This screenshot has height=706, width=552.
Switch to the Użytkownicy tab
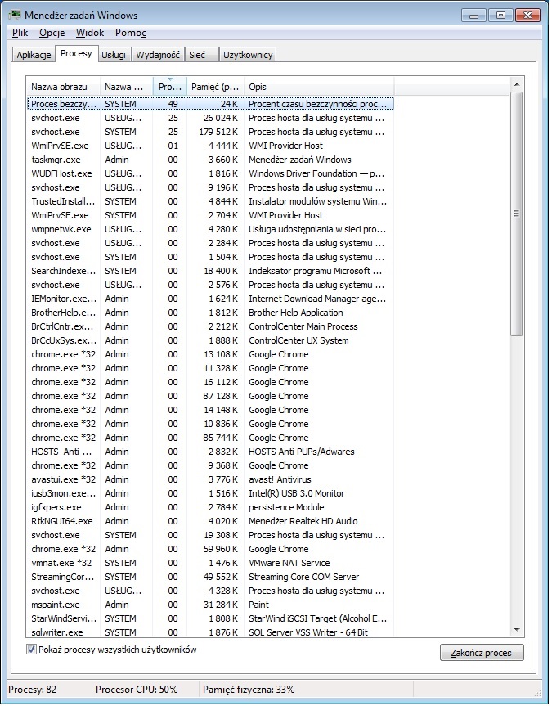pos(248,55)
